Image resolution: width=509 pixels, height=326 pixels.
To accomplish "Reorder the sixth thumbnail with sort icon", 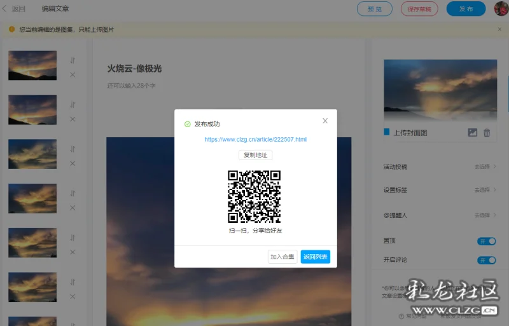I will [73, 282].
